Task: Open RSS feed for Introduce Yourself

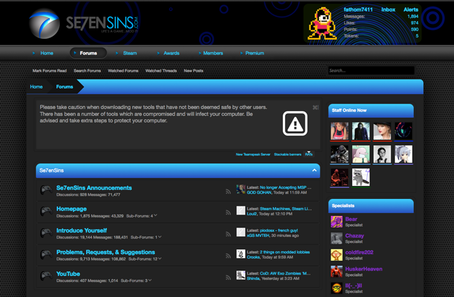Action: pos(228,234)
